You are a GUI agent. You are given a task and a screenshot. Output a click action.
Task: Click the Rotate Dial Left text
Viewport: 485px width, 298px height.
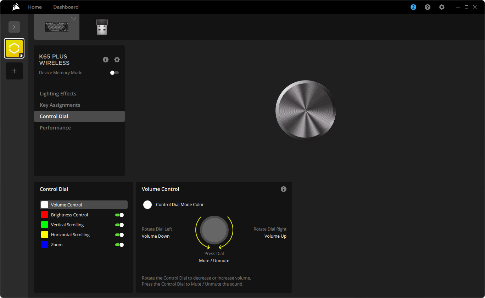tap(157, 229)
